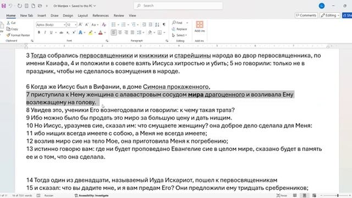The image size is (352, 198).
Task: Open the Editing mode dropdown
Action: tap(330, 15)
